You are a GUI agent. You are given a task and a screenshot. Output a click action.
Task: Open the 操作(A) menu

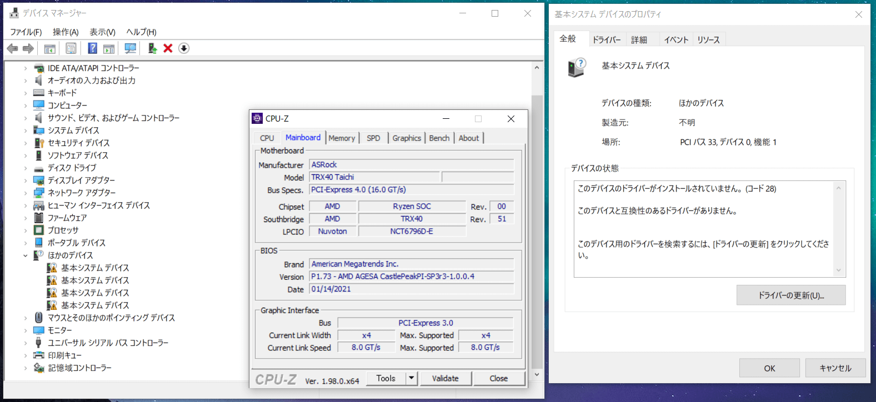(66, 32)
